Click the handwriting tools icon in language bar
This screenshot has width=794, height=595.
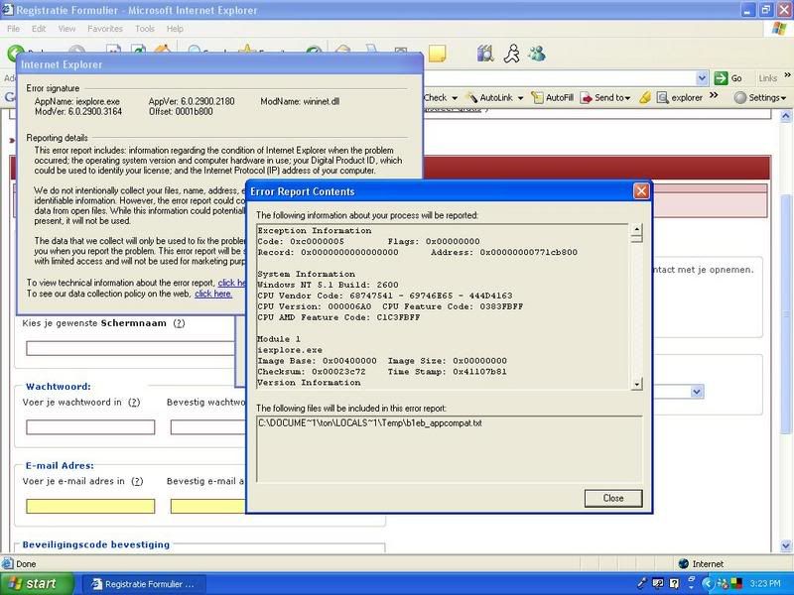[x=658, y=583]
